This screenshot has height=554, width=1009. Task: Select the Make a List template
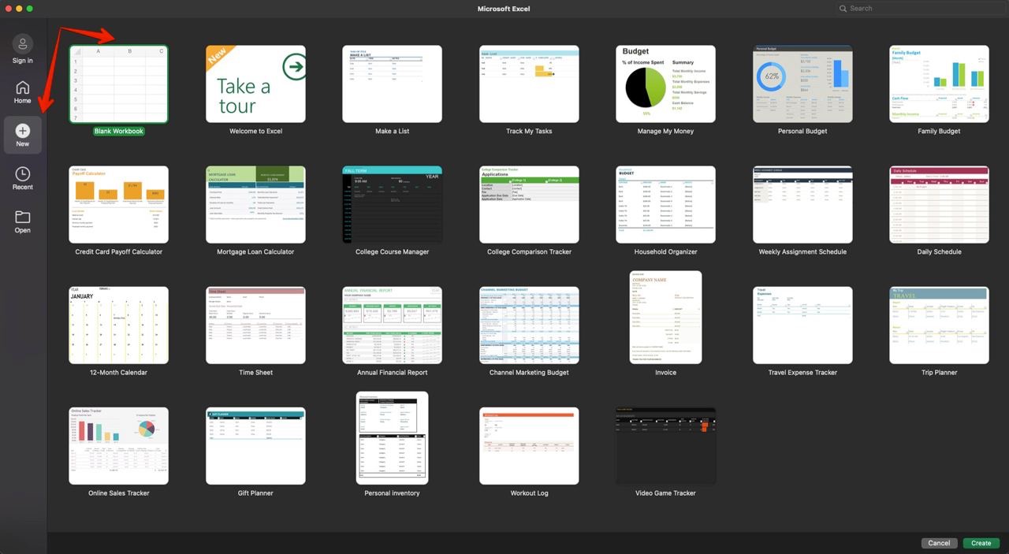coord(392,84)
